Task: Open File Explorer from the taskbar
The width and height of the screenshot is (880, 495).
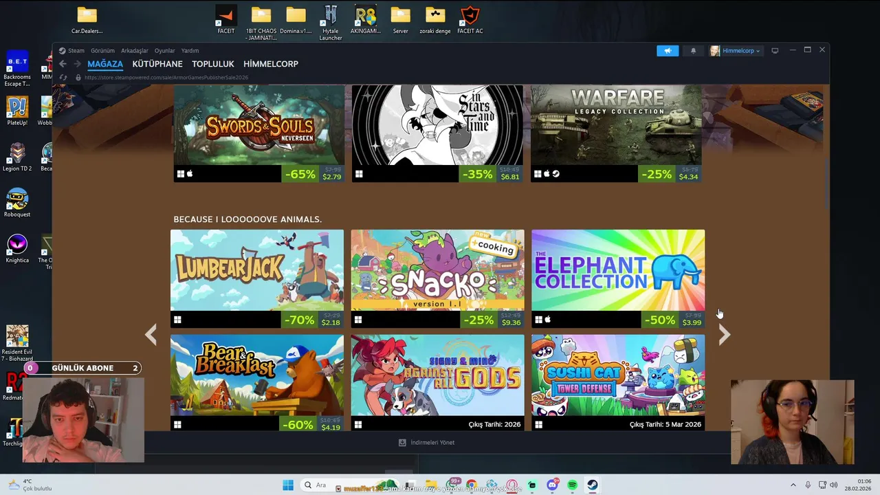Action: tap(431, 485)
